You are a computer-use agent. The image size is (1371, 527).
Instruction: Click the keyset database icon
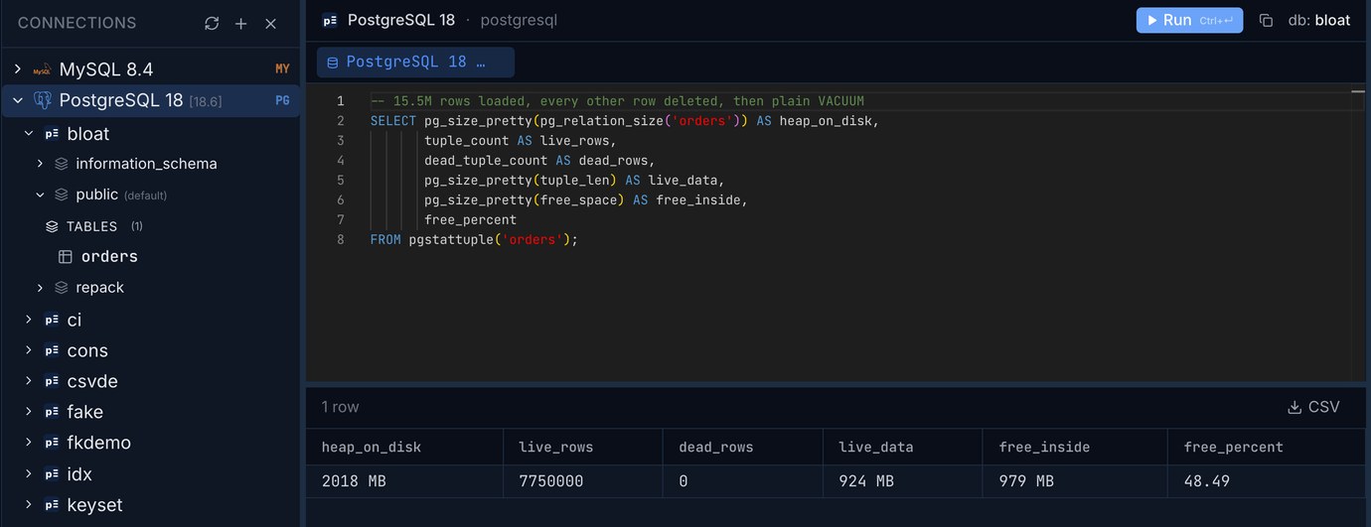tap(52, 505)
